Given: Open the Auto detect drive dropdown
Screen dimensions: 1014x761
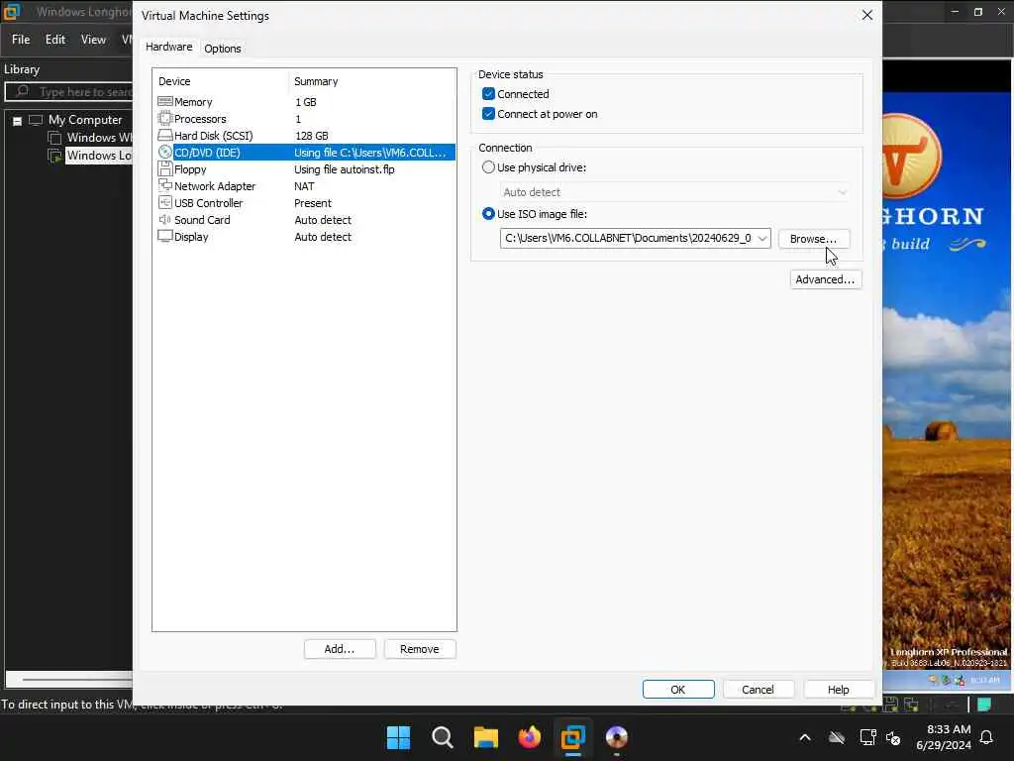Looking at the screenshot, I should click(842, 192).
